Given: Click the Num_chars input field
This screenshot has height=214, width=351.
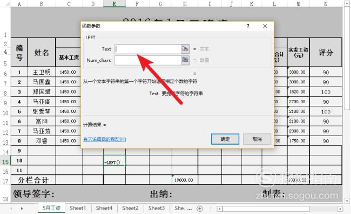Looking at the screenshot, I should pos(148,60).
